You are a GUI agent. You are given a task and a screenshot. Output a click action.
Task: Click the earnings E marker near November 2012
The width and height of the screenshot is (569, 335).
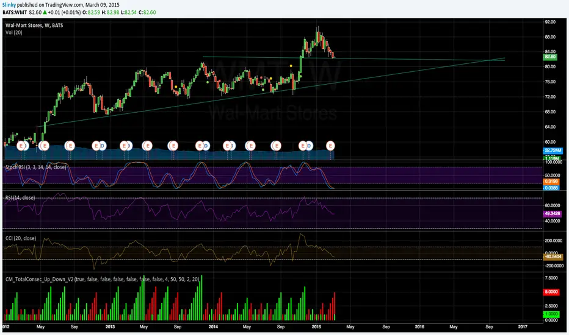pyautogui.click(x=96, y=146)
